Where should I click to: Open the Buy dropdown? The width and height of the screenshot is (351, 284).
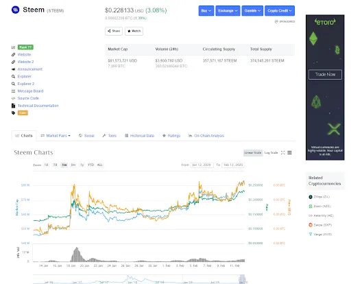[x=206, y=11]
